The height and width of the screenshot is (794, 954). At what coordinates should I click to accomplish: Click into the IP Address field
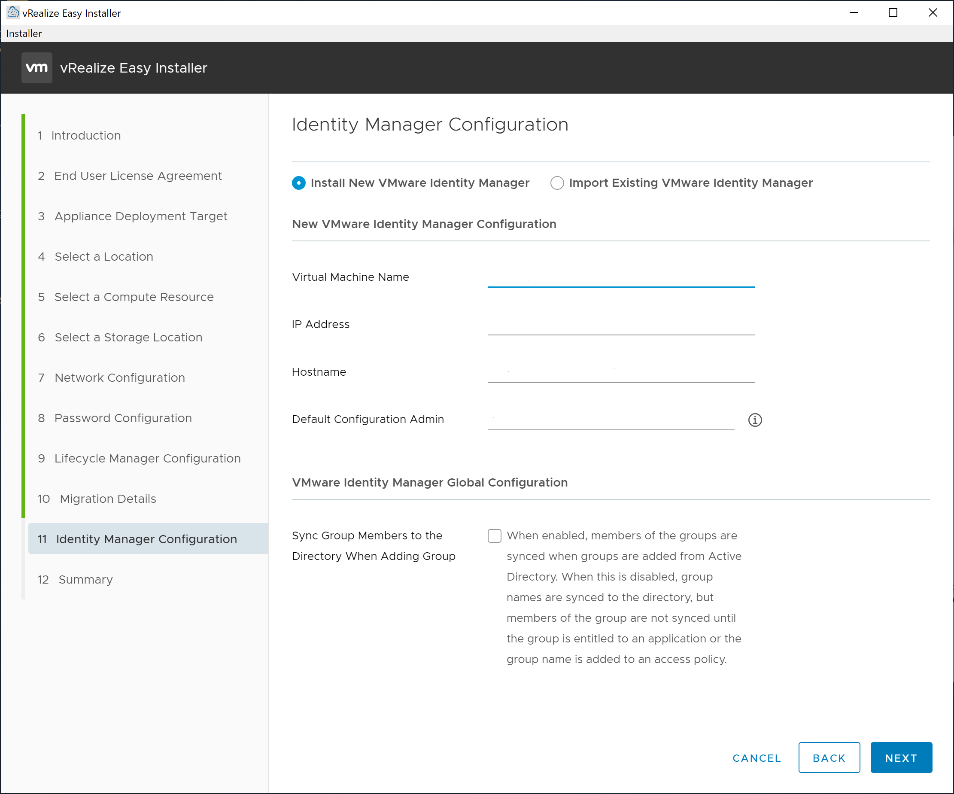click(620, 325)
